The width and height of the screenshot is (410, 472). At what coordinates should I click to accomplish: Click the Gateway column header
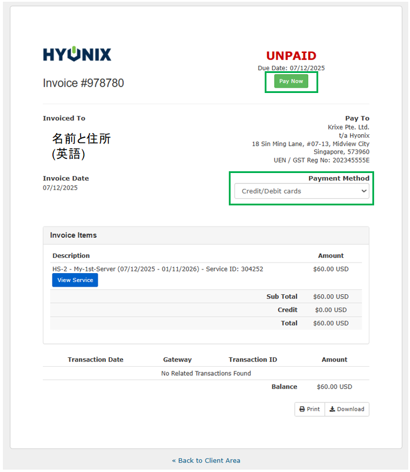pyautogui.click(x=177, y=360)
